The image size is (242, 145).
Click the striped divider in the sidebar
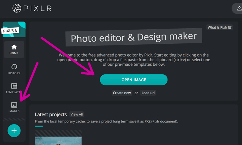click(x=14, y=119)
